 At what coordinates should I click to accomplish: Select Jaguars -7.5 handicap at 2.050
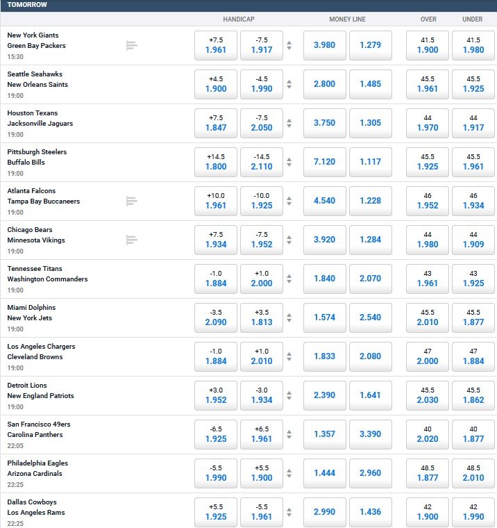pos(262,123)
